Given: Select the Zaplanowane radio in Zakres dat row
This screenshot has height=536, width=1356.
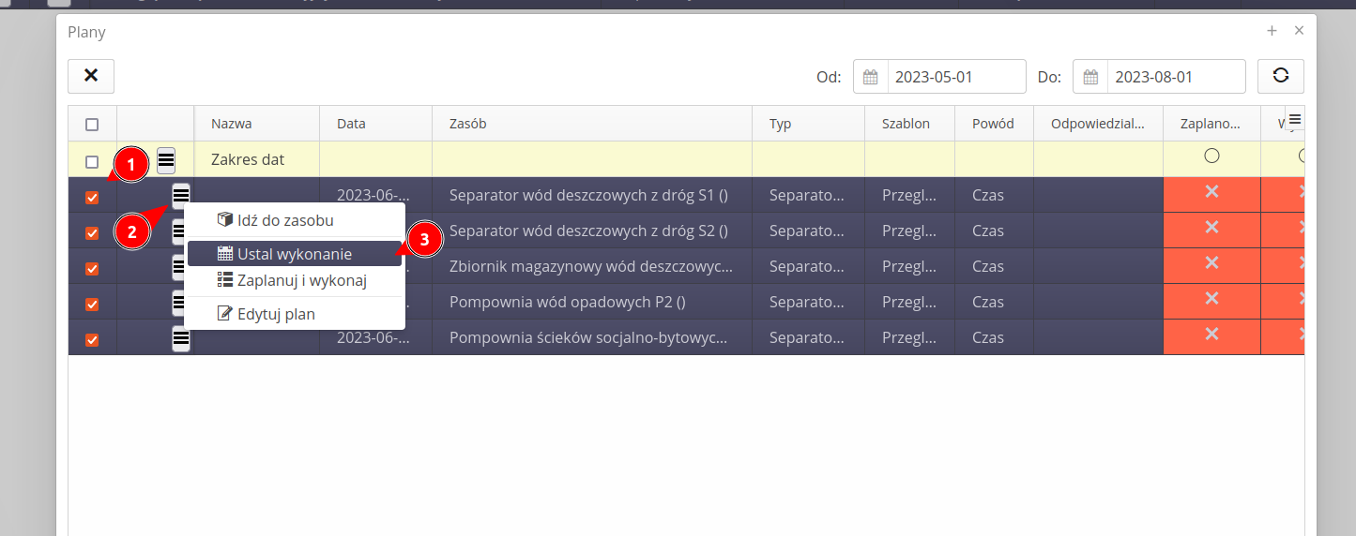Looking at the screenshot, I should click(1211, 156).
